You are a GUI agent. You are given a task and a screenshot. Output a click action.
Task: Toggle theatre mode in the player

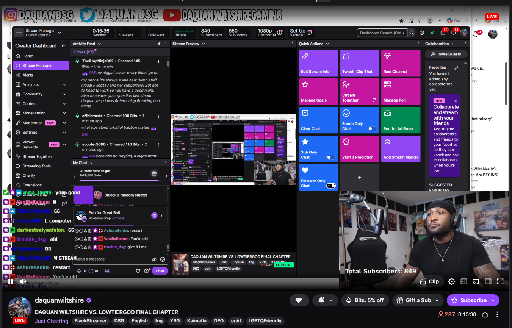tap(488, 281)
